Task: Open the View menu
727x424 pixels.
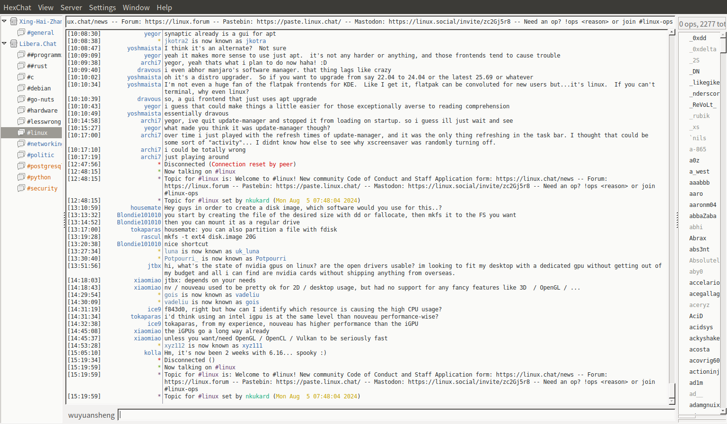Action: pos(45,7)
